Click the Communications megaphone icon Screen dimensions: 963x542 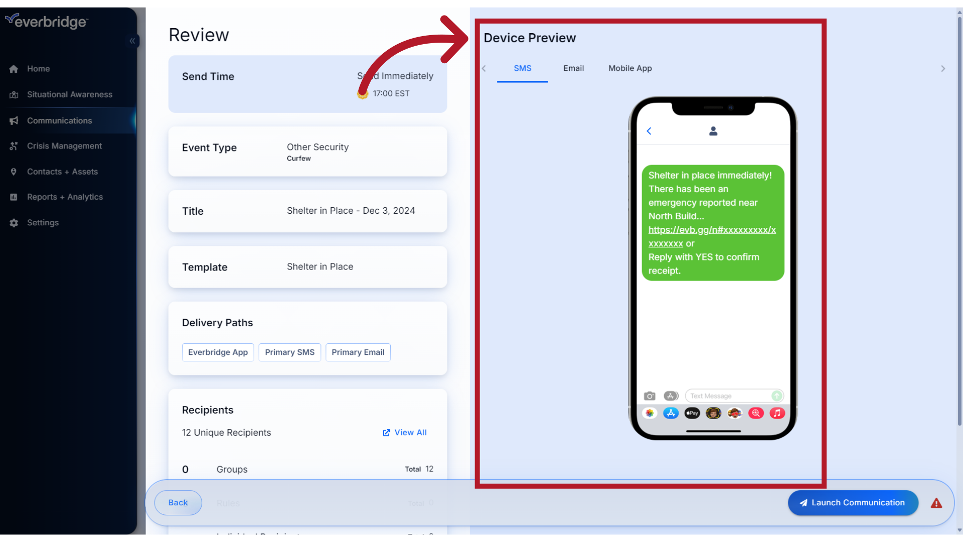click(14, 120)
